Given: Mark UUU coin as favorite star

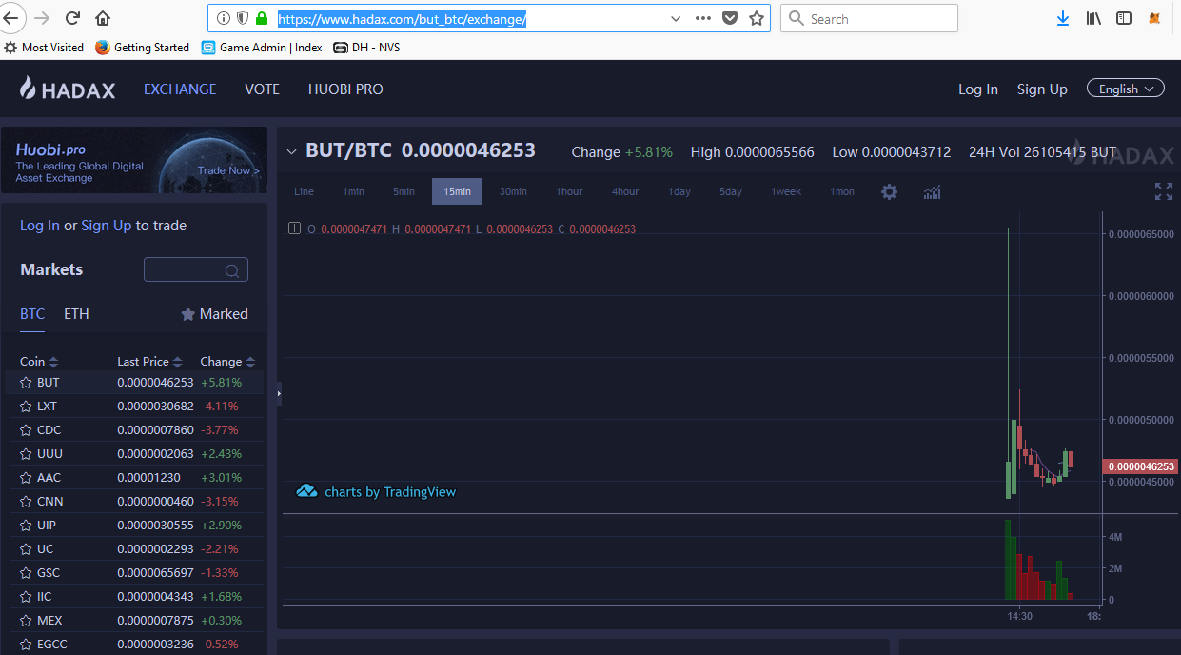Looking at the screenshot, I should 26,454.
